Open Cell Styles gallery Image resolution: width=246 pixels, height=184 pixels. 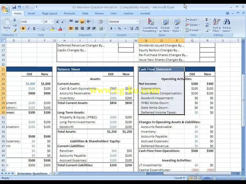click(177, 25)
